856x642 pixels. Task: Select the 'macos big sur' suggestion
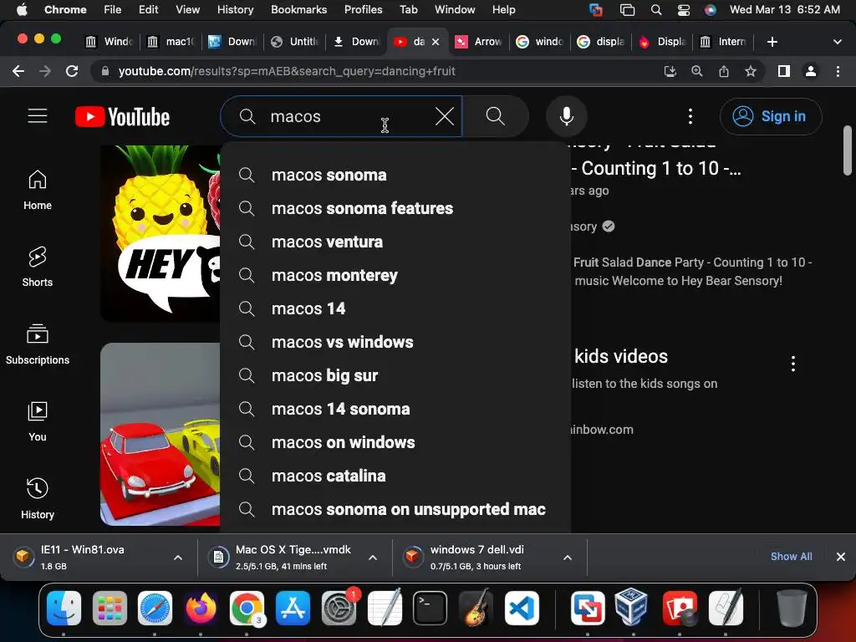pyautogui.click(x=395, y=375)
